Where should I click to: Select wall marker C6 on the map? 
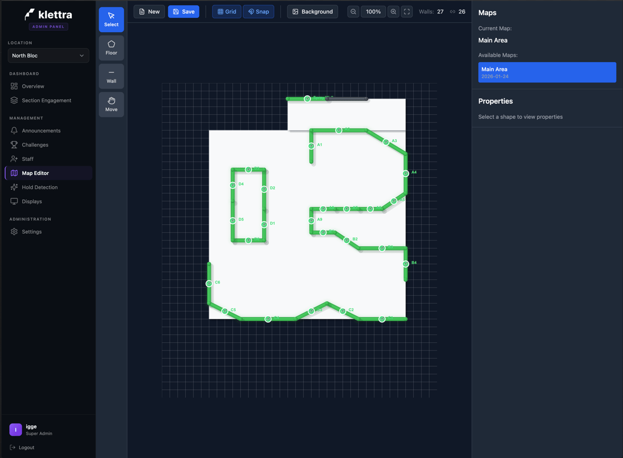click(x=209, y=284)
